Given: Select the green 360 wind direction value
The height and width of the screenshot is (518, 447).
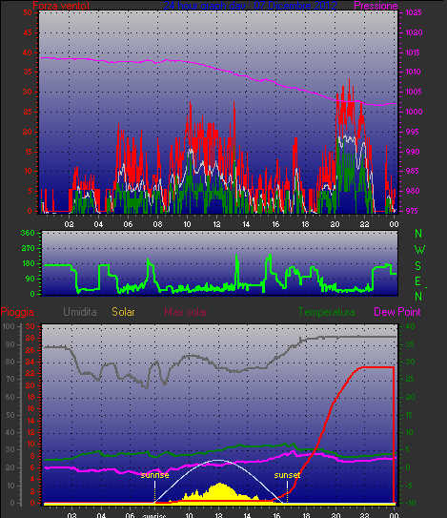Looking at the screenshot, I should tap(28, 233).
